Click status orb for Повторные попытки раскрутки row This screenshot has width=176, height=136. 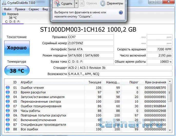8,115
